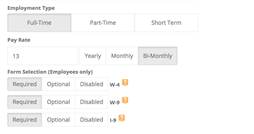Set W-9 form to Optional
Image resolution: width=254 pixels, height=134 pixels.
click(x=59, y=102)
